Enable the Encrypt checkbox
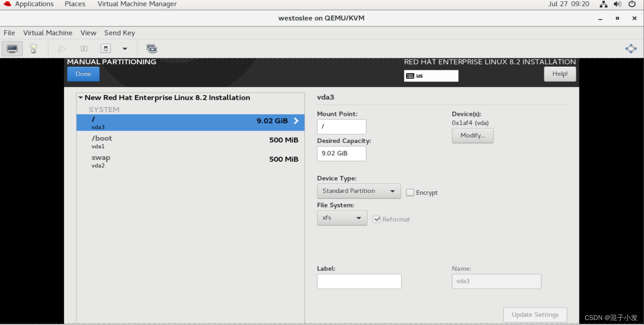 410,192
